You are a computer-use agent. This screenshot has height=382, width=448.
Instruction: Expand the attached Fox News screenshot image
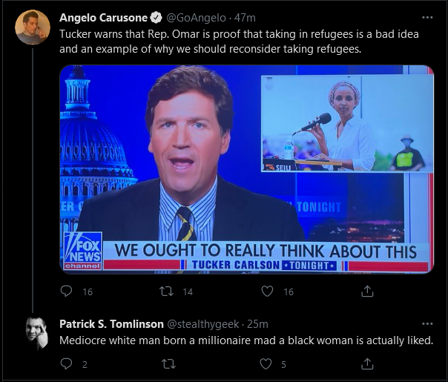point(247,169)
